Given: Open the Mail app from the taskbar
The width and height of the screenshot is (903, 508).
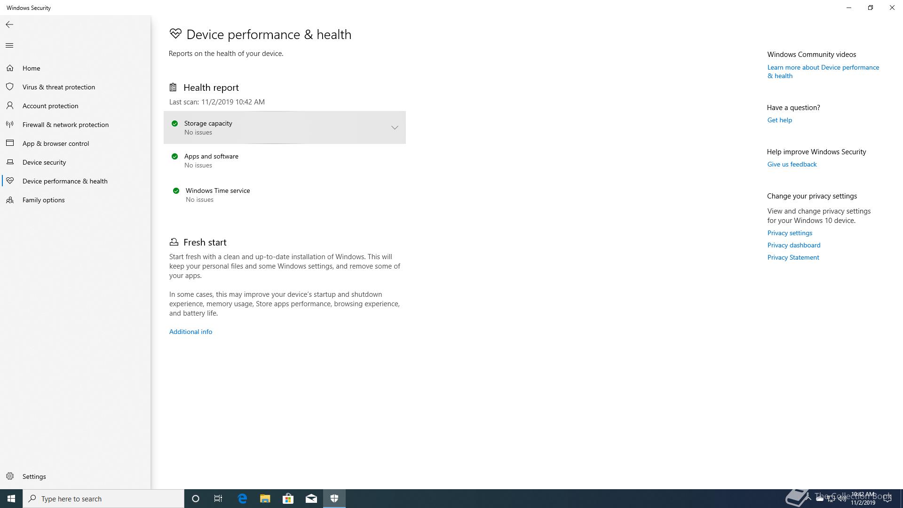Looking at the screenshot, I should point(311,499).
